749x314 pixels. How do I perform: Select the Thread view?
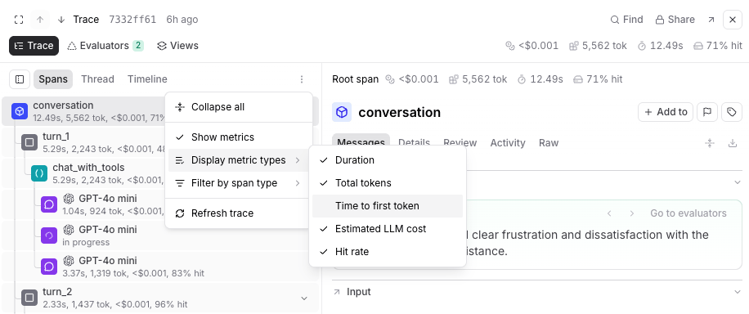coord(97,79)
